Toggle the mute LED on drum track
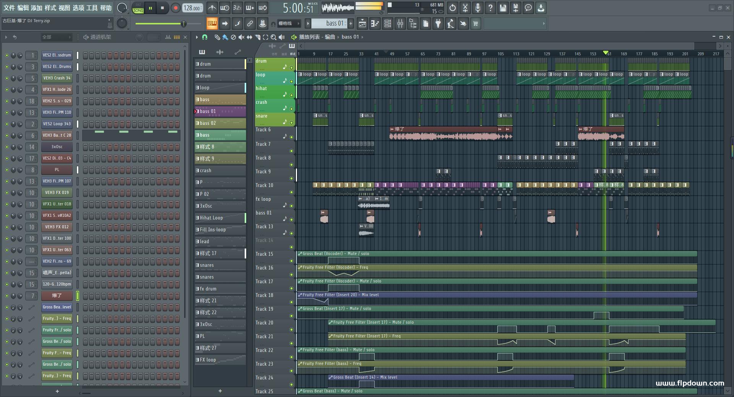734x397 pixels. 291,68
